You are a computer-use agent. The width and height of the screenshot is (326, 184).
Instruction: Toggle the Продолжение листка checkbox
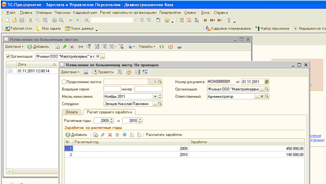click(x=63, y=82)
